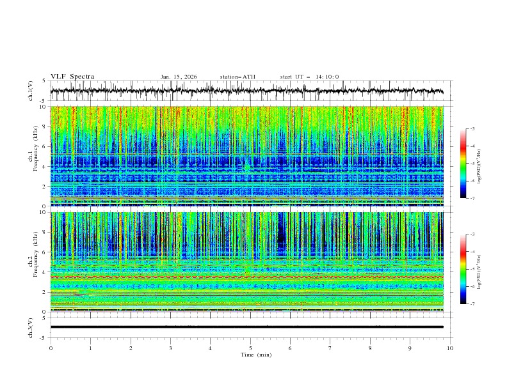Select the station=ATH label

click(237, 77)
